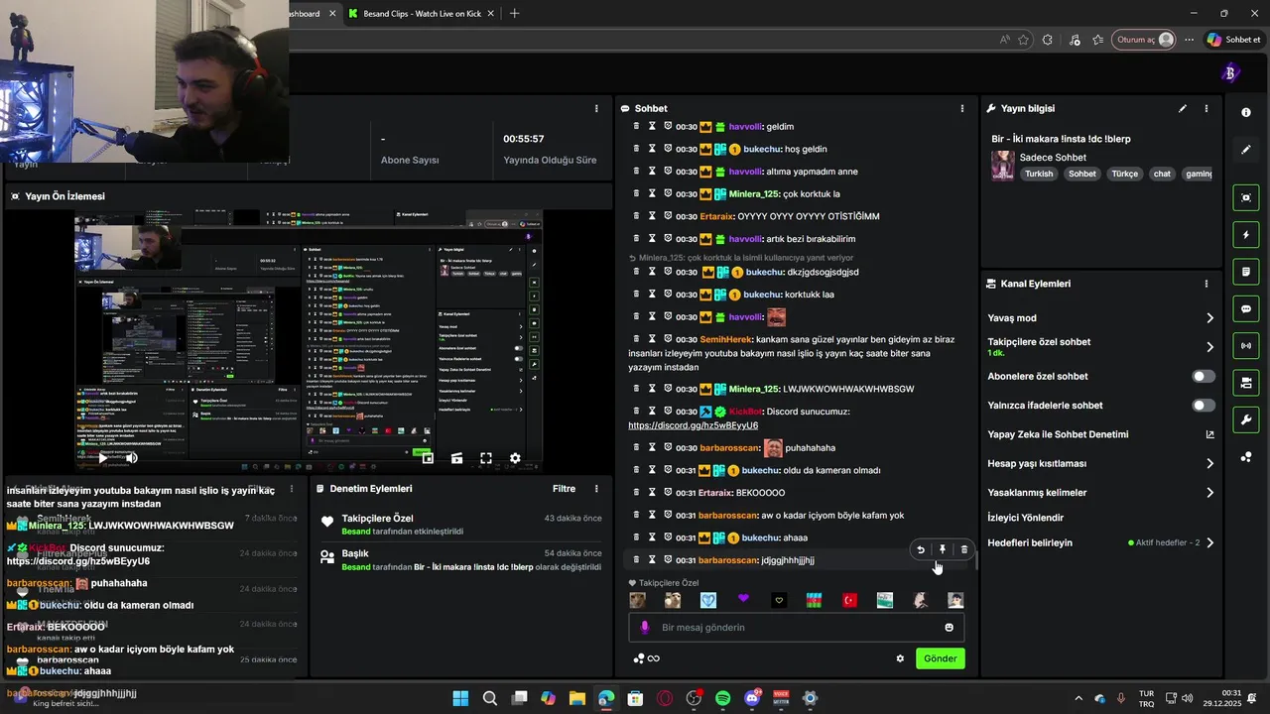This screenshot has height=714, width=1270.
Task: Open Spotify from the taskbar
Action: (723, 698)
